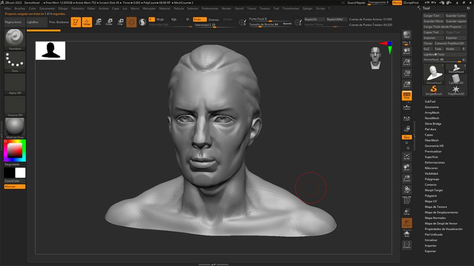This screenshot has width=474, height=266.
Task: Click the Cargar Tool button
Action: click(433, 16)
